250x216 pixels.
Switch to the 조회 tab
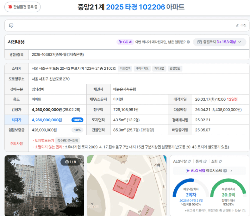pos(214,161)
